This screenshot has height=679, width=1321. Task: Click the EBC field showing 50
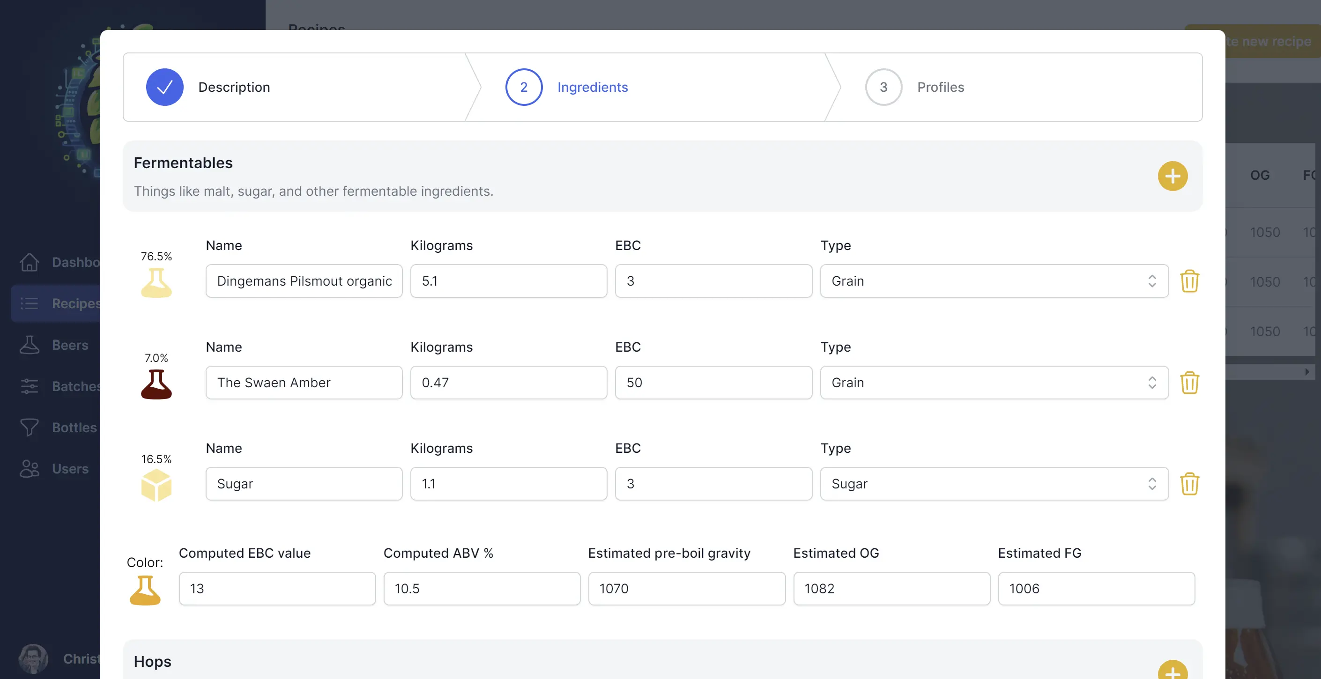713,382
